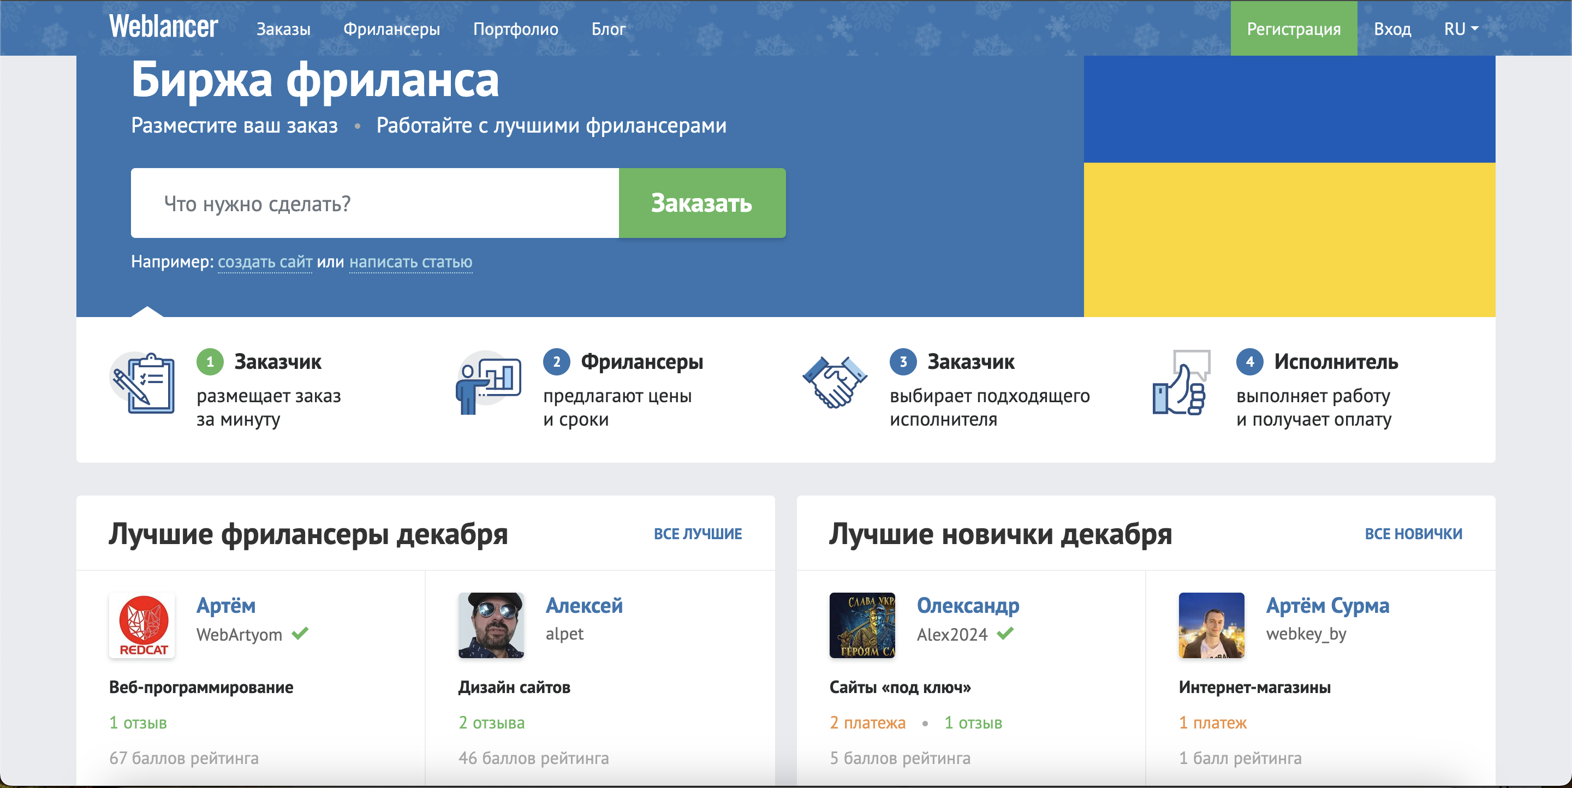Open the Заказы menu item
The image size is (1572, 788).
pyautogui.click(x=283, y=29)
